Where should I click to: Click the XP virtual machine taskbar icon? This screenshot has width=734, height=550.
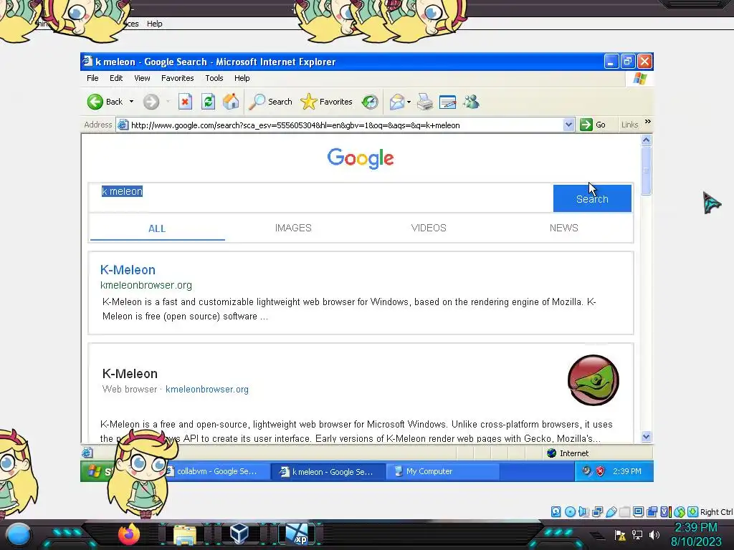[297, 534]
